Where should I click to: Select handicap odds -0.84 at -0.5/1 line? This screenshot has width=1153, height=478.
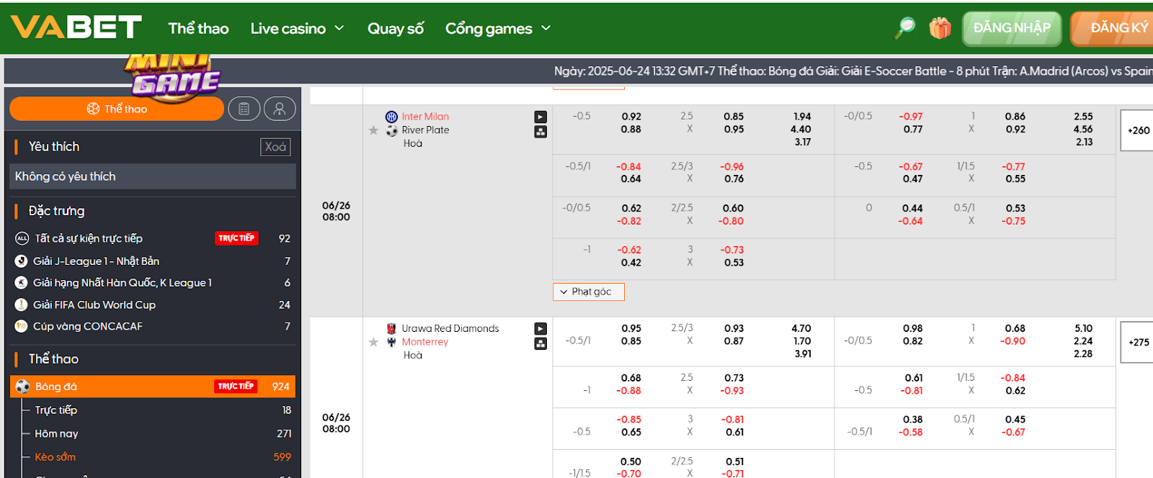click(628, 167)
